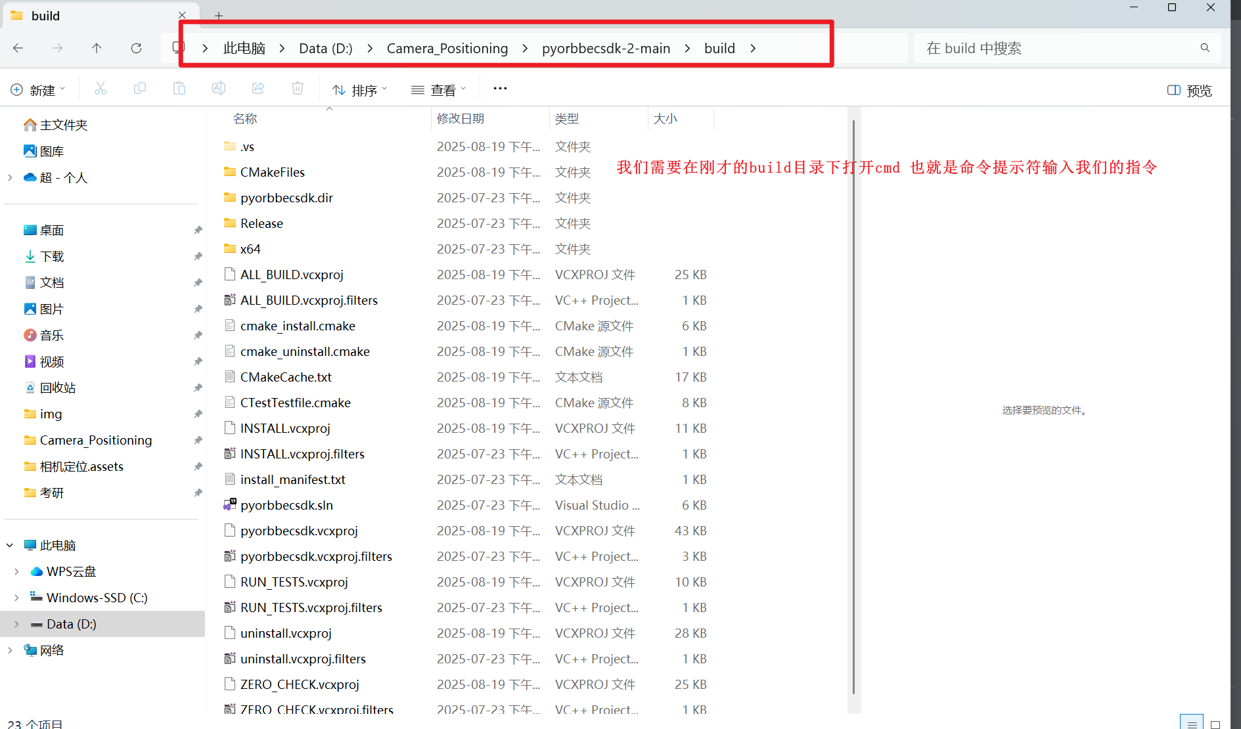Select the build tab
Screen dimensions: 1241x729
pos(66,15)
